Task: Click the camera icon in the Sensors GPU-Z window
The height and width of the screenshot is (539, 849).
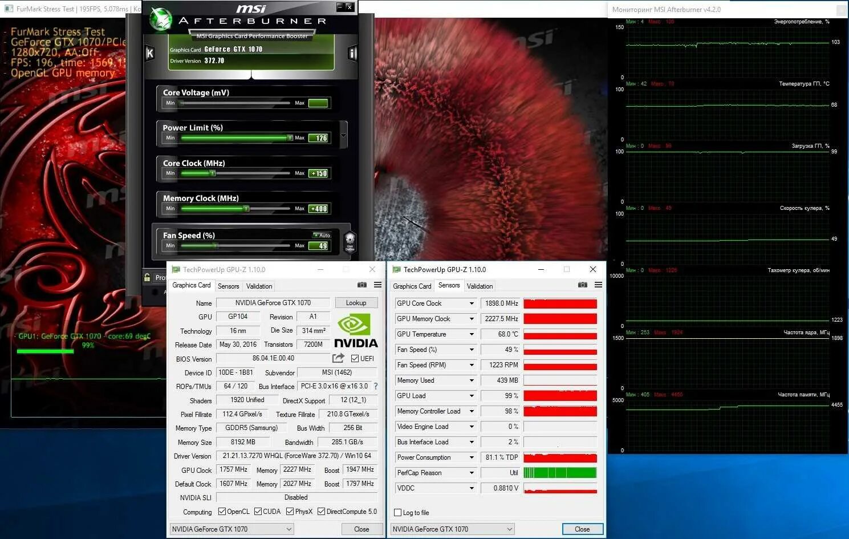Action: (582, 285)
